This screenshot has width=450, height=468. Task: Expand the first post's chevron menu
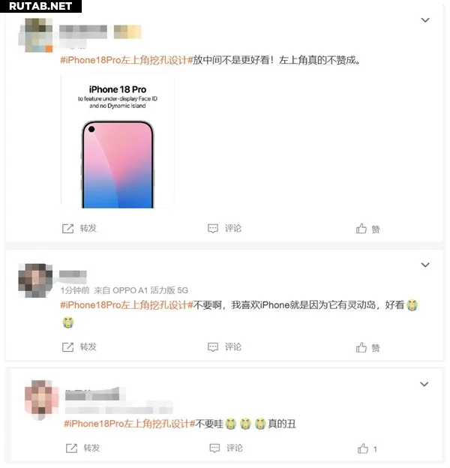coord(425,20)
